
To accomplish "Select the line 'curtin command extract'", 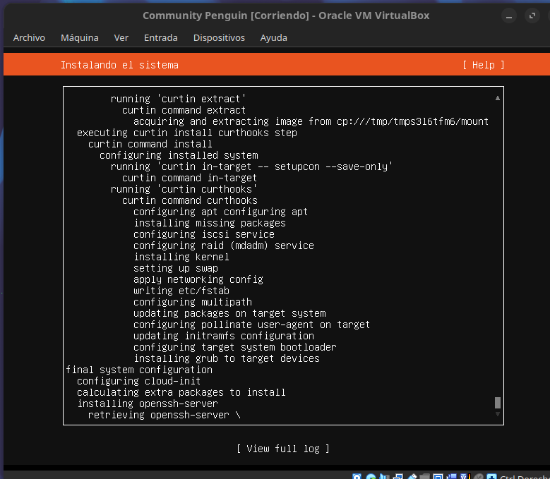I will point(184,110).
